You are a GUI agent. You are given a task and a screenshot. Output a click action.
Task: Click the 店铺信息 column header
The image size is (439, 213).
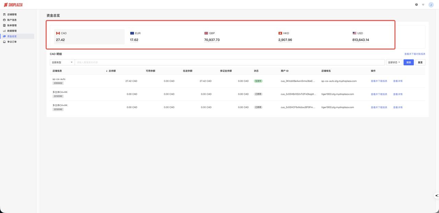pos(57,71)
